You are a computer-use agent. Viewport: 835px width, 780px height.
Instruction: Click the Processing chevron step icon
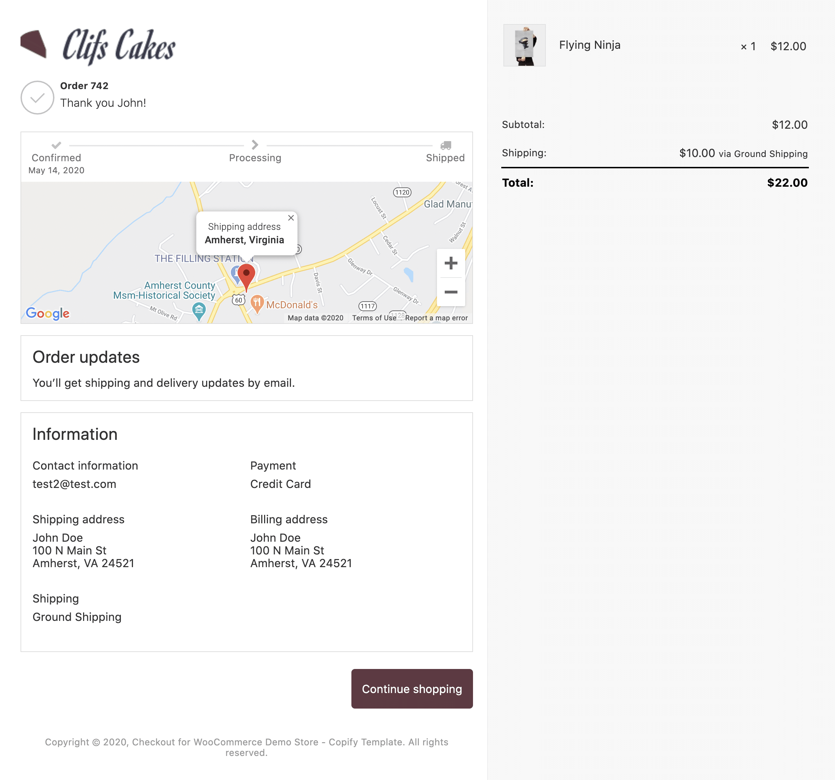pos(255,145)
